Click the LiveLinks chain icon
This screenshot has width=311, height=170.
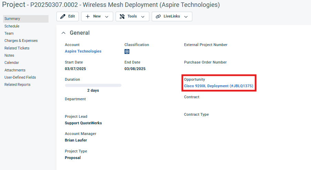click(x=158, y=16)
